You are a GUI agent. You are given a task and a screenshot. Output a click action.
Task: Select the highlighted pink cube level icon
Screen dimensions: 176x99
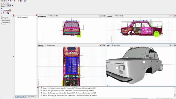[x=10, y=10]
